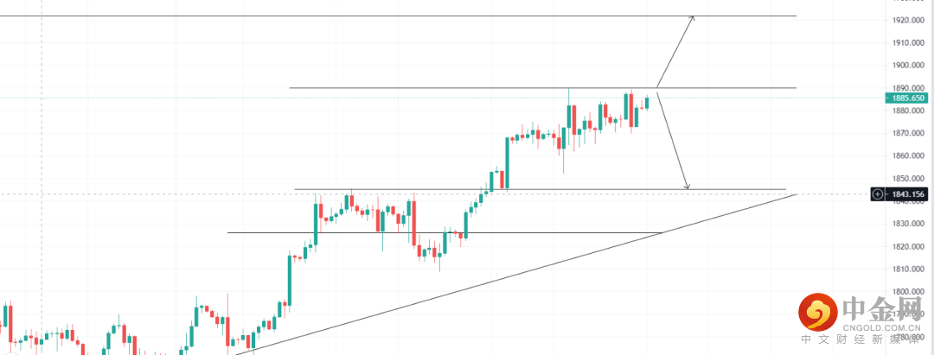Click the 1820.000 price axis label
Viewport: 934px width, 355px height.
pos(906,246)
